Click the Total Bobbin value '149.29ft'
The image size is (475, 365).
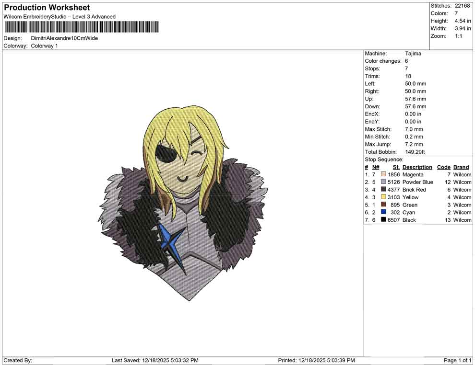415,152
